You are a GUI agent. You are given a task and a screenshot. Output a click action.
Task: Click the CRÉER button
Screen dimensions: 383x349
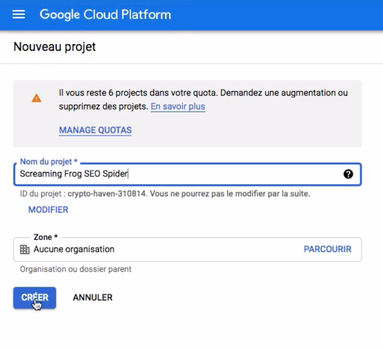pos(35,298)
